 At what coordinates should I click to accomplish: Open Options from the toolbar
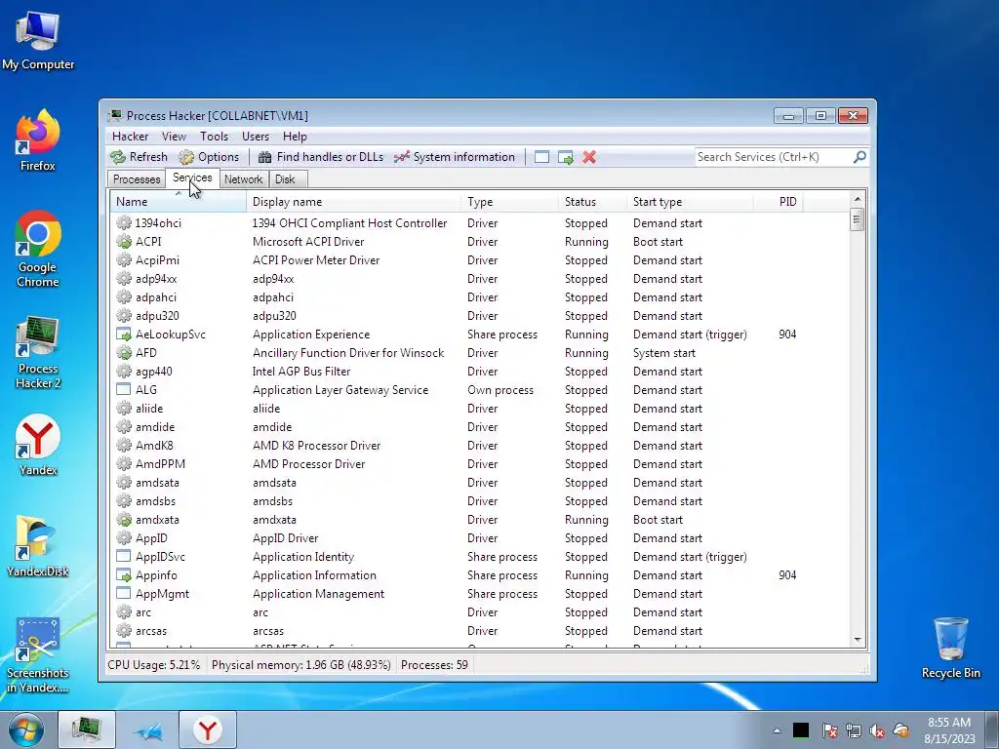click(209, 157)
